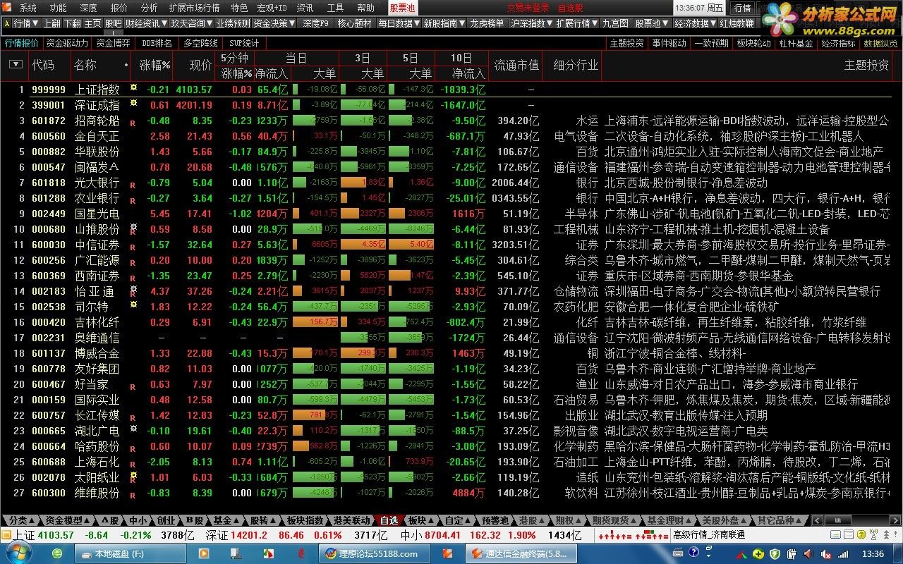Switch to the 资金驱动力 tab
903x564 pixels.
pyautogui.click(x=68, y=43)
